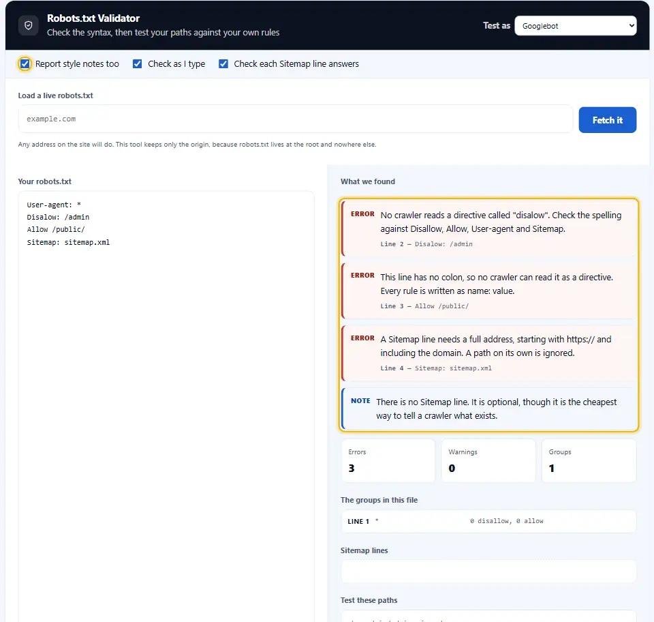Click the Robots.txt Validator title
This screenshot has width=654, height=622.
point(93,18)
